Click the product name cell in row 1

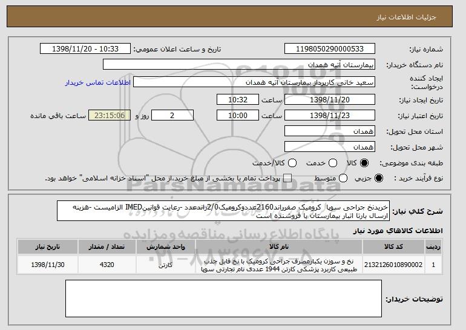coord(279,265)
